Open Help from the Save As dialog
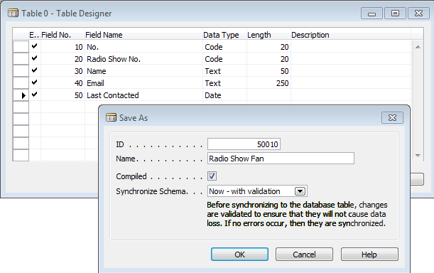 pyautogui.click(x=369, y=254)
